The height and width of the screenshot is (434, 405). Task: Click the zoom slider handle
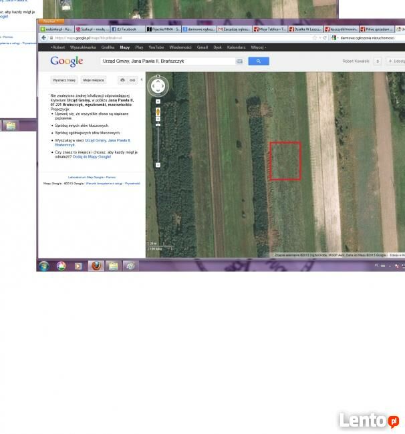(158, 125)
